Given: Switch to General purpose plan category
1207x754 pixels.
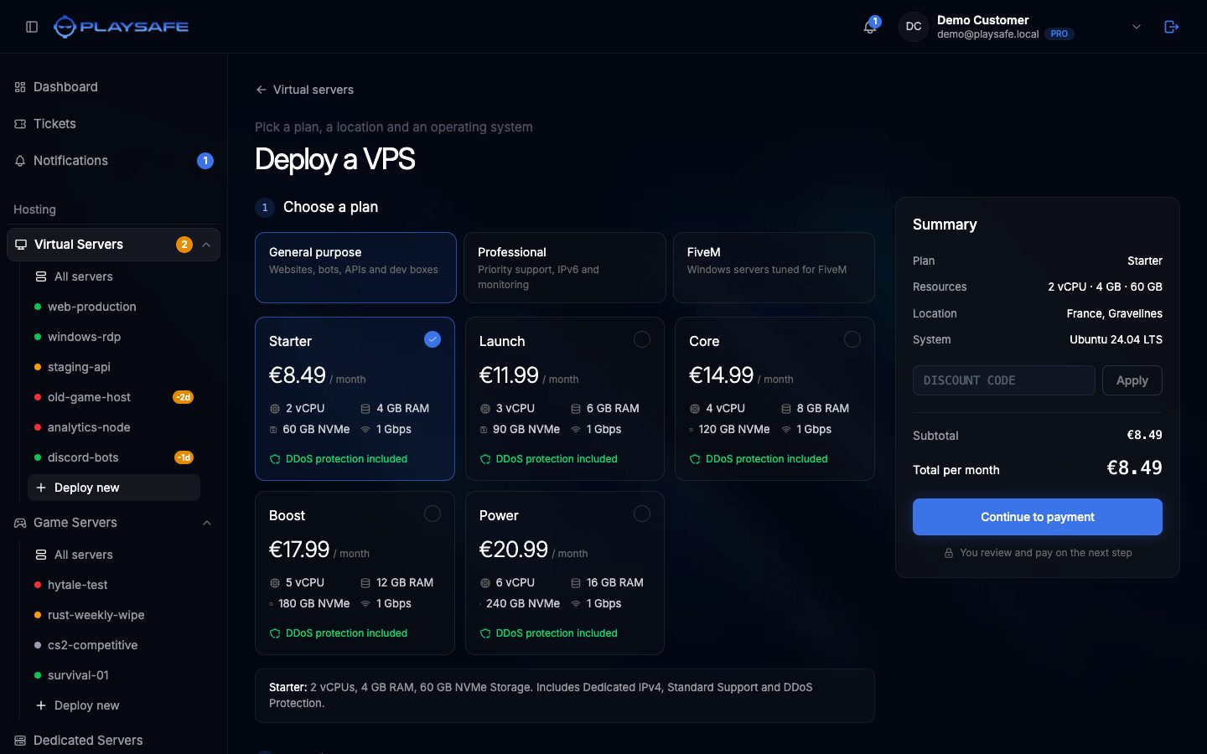Looking at the screenshot, I should (x=355, y=267).
